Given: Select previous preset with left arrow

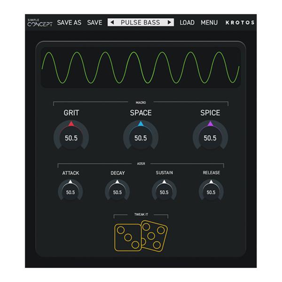Looking at the screenshot, I should click(112, 23).
